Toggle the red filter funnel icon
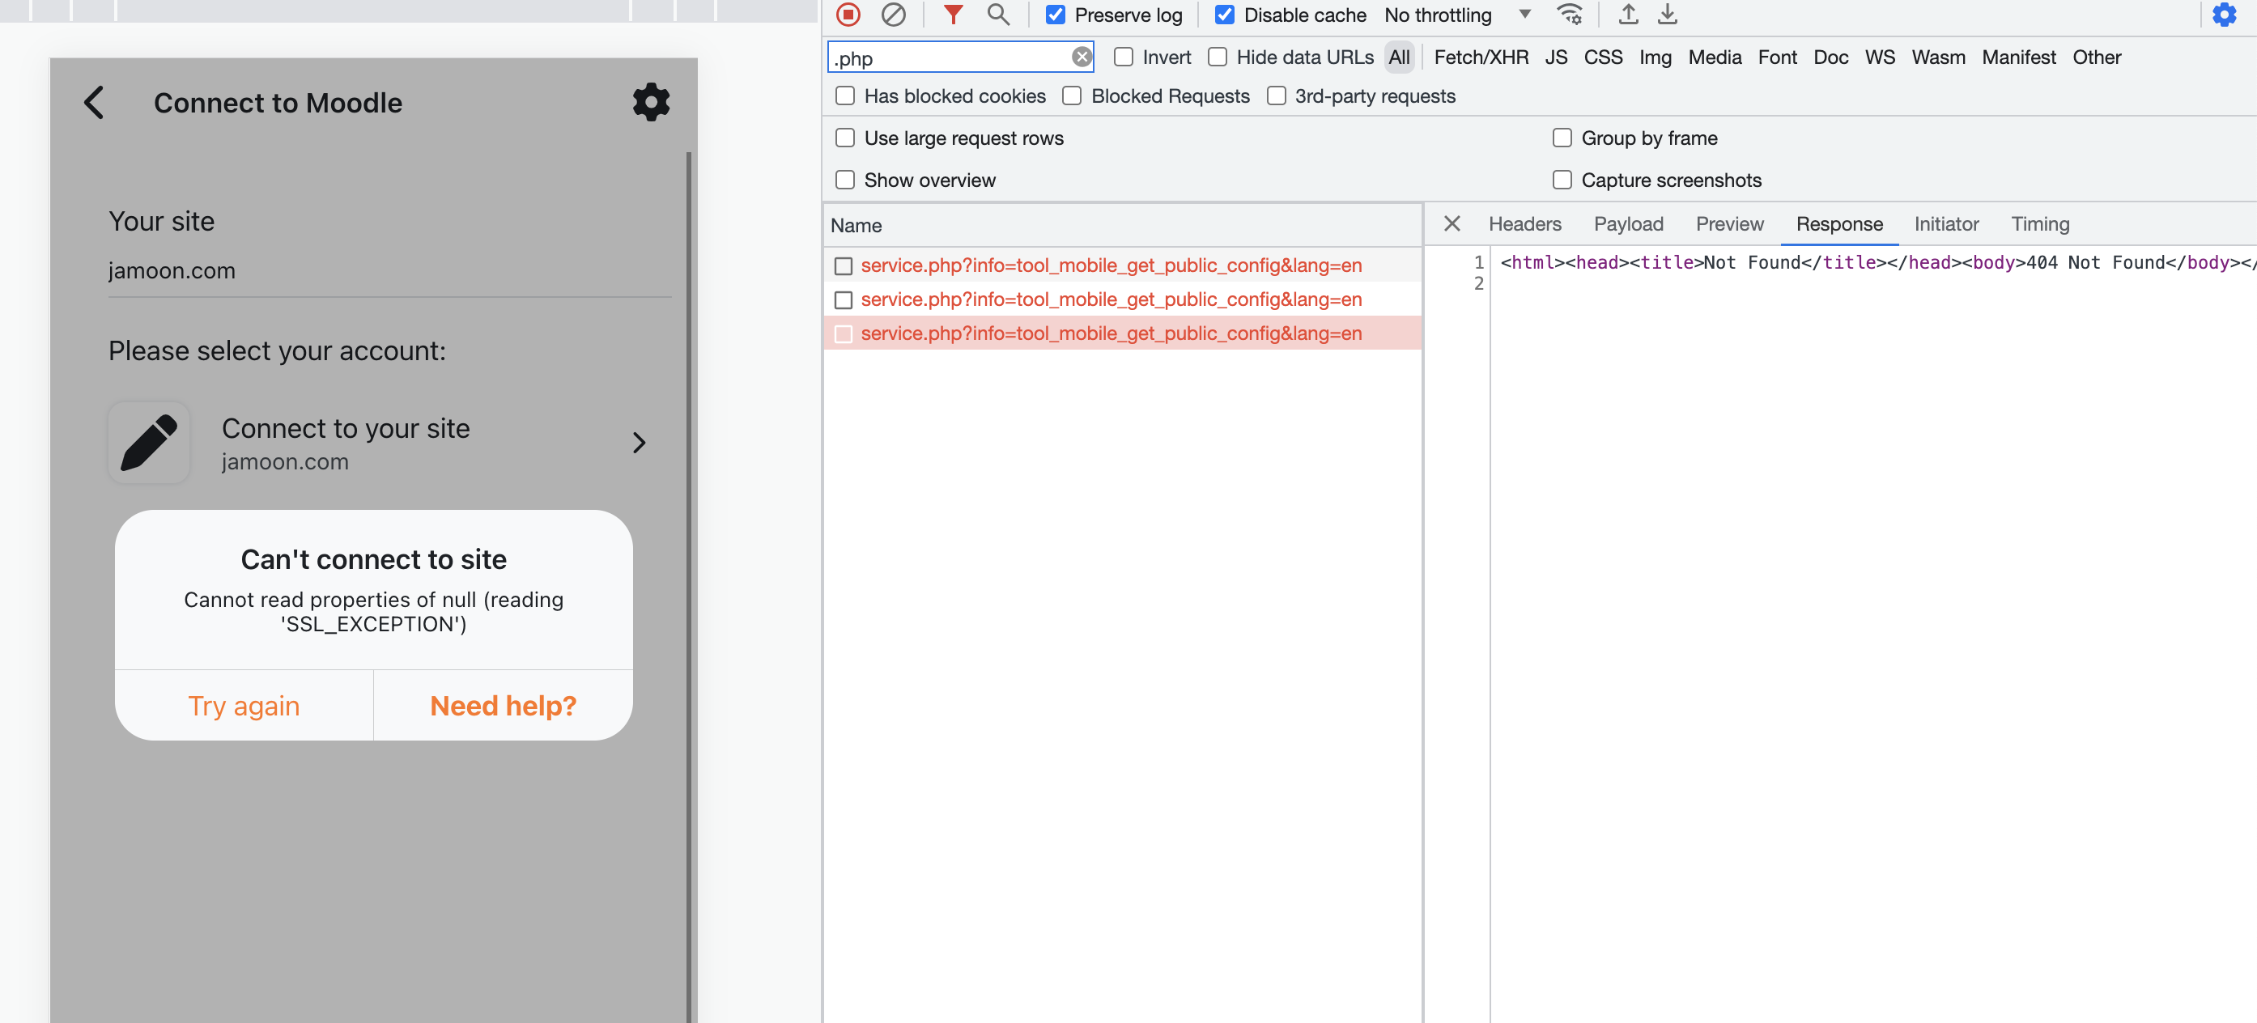2257x1023 pixels. click(952, 15)
